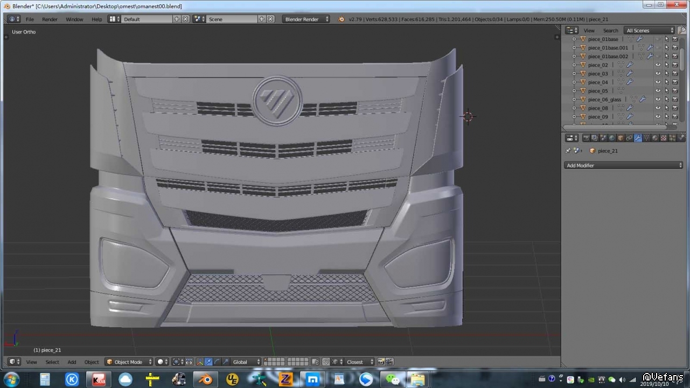Open the Blender Render engine dropdown
690x388 pixels.
pos(305,19)
